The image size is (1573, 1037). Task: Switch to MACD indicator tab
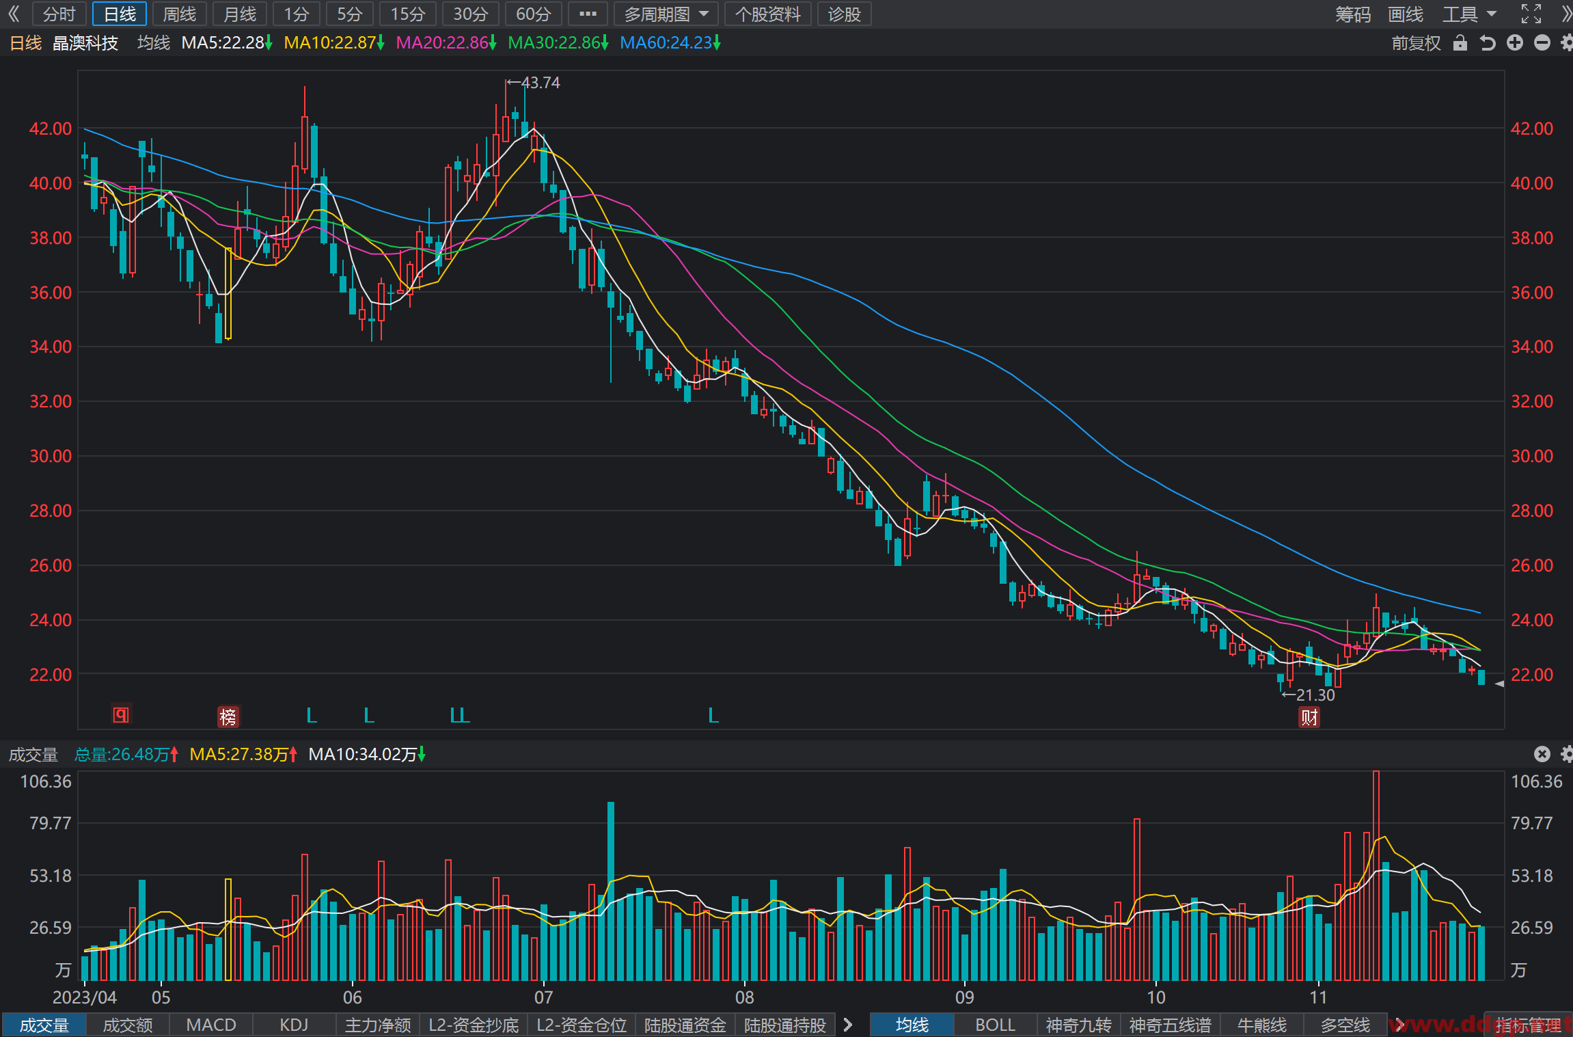click(x=211, y=1025)
